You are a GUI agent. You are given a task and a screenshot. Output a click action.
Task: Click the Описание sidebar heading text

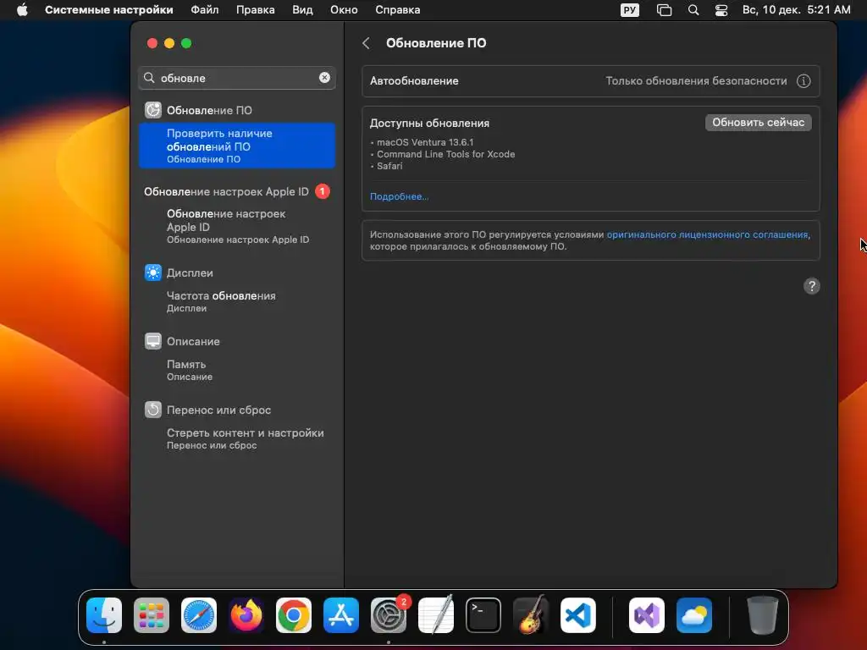193,342
